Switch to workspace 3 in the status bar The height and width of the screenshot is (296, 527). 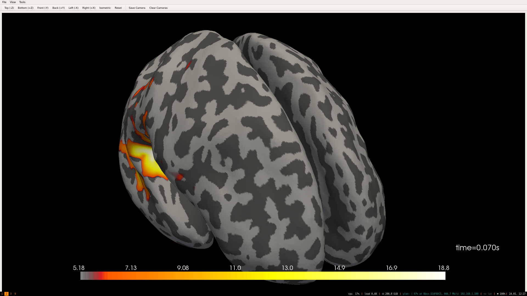click(x=10, y=293)
